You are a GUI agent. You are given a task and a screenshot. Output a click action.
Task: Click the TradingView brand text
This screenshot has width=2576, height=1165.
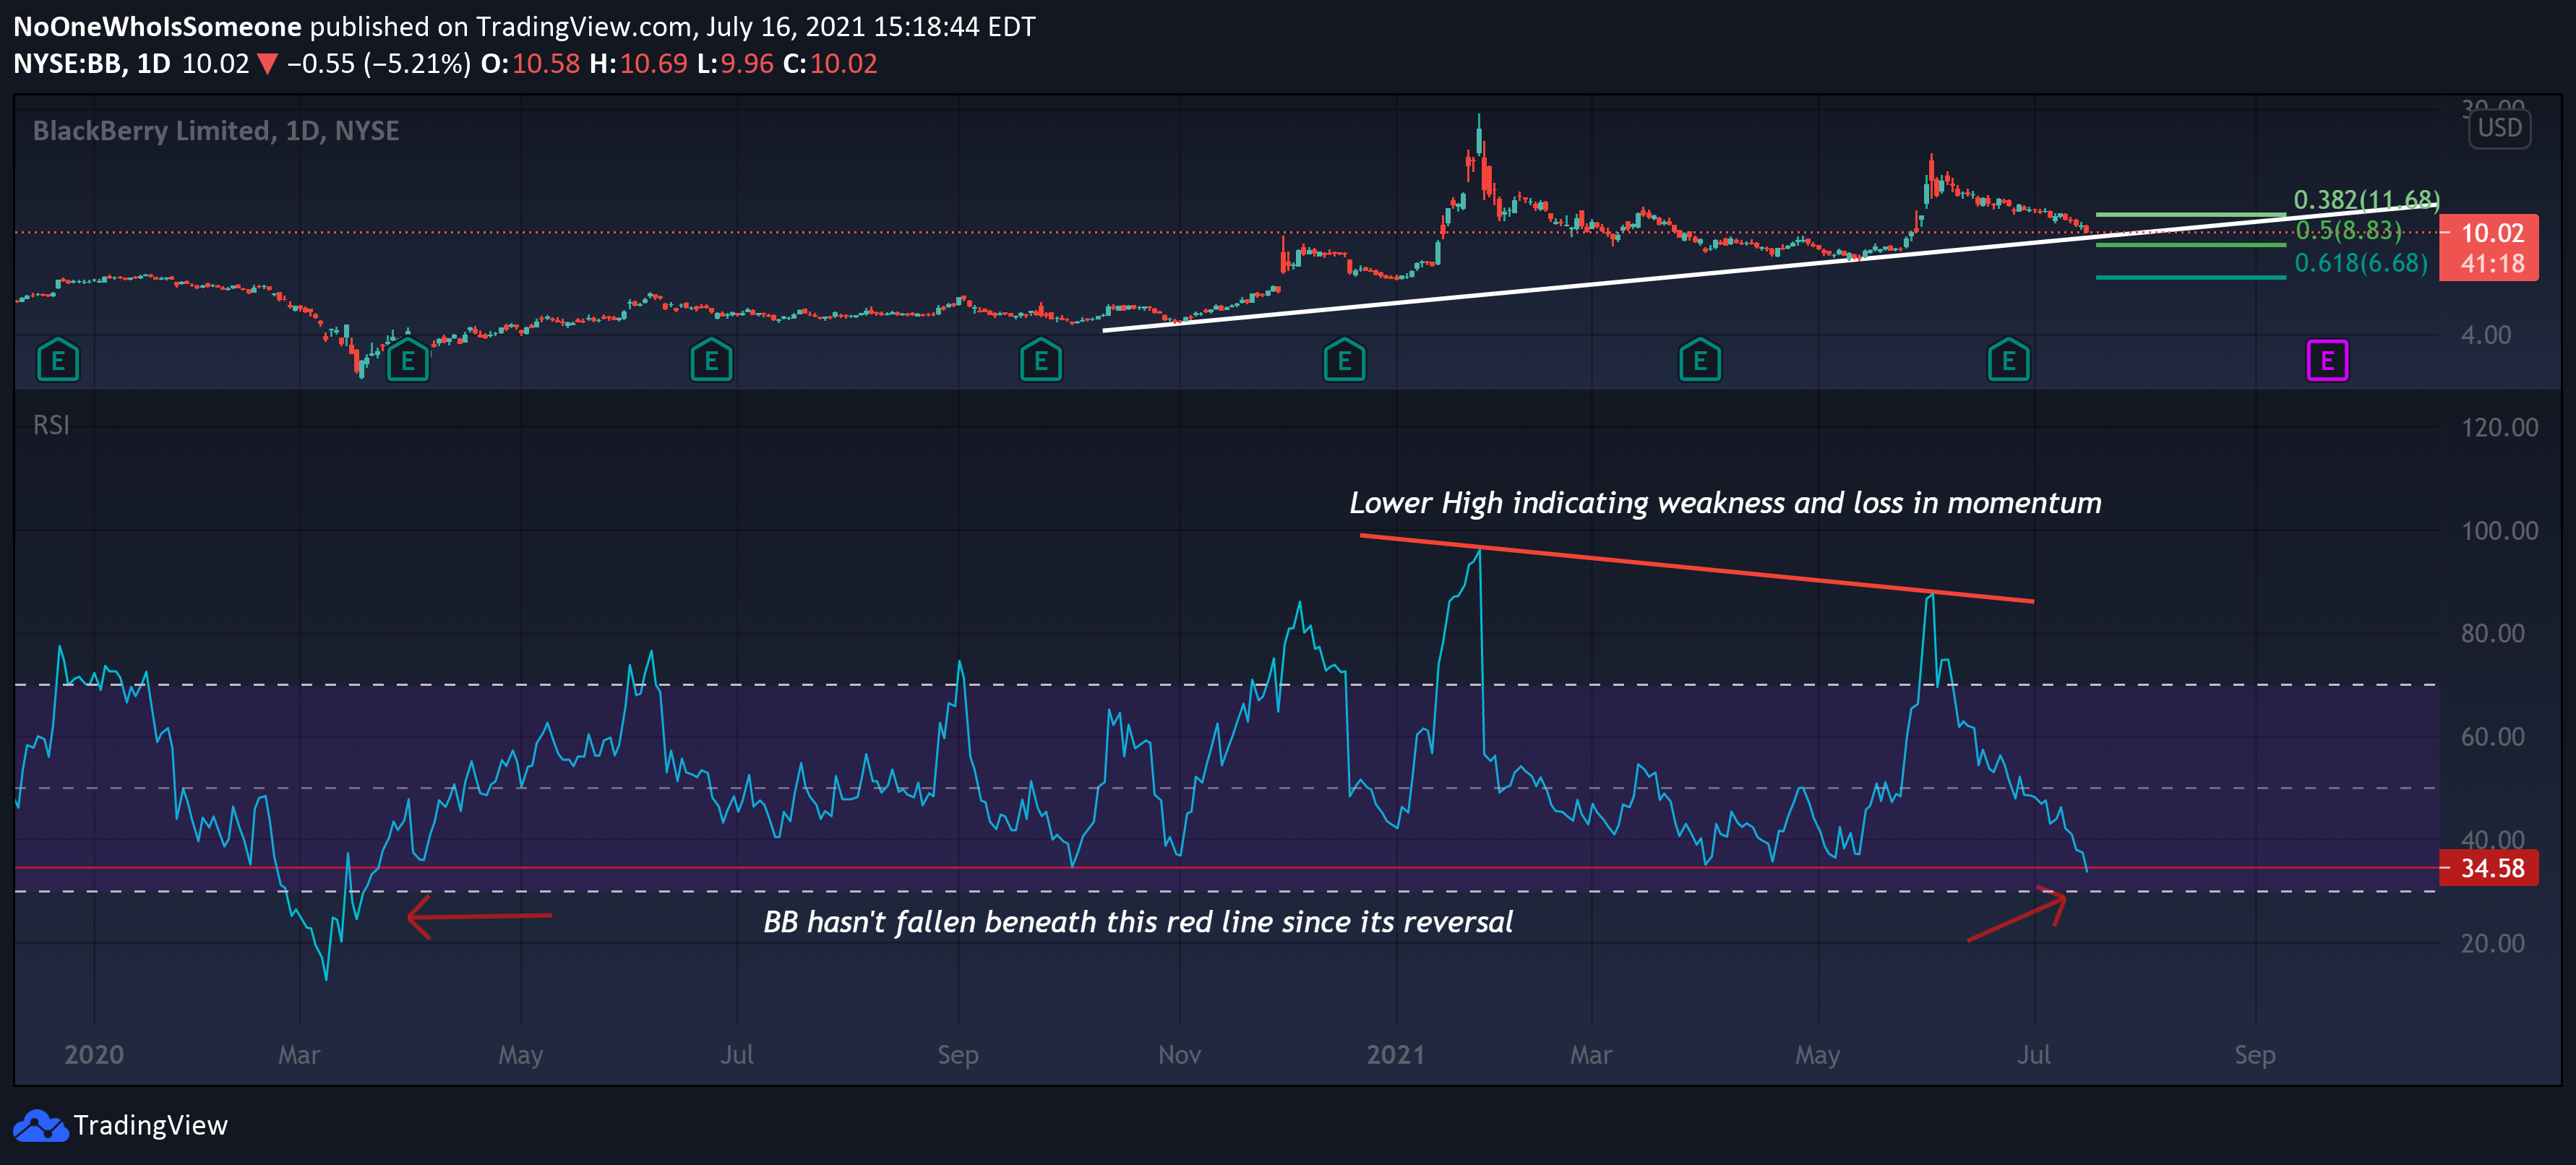click(x=151, y=1126)
